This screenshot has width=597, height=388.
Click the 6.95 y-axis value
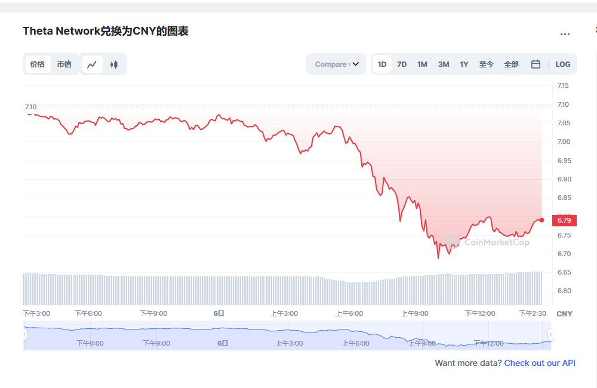564,161
